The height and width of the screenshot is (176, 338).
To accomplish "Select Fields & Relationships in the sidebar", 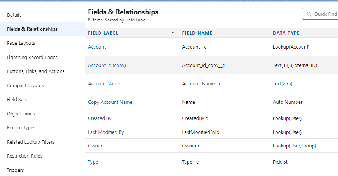I will coord(32,29).
